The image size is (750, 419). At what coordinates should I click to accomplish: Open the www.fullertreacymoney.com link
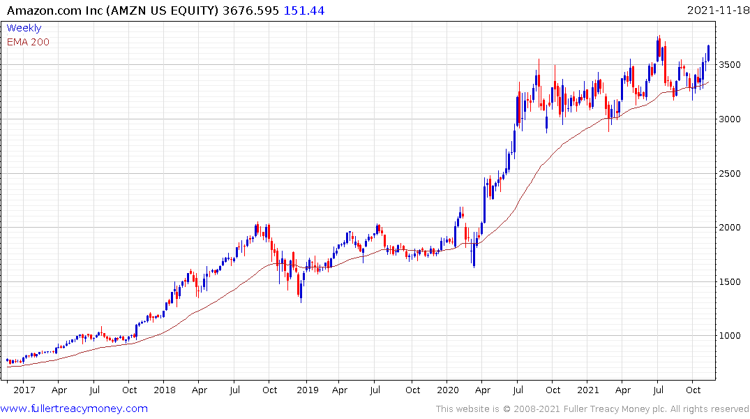click(74, 409)
